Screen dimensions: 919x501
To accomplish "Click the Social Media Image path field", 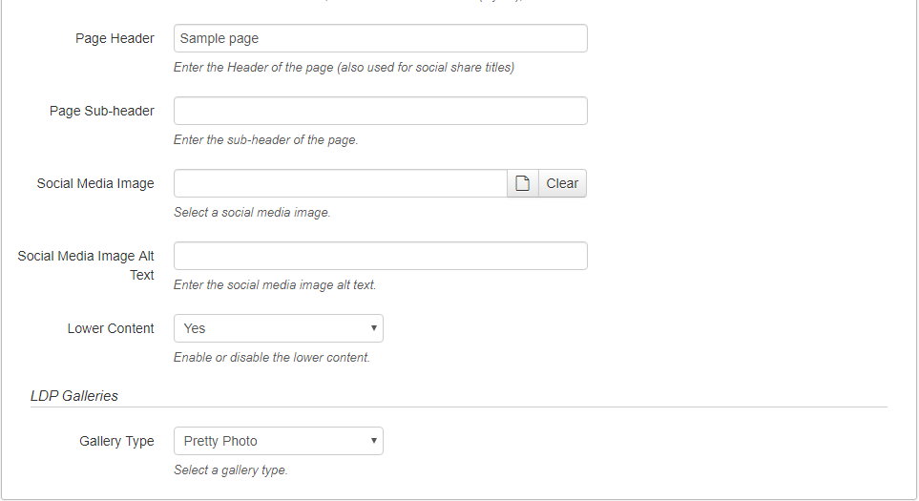I will click(340, 183).
